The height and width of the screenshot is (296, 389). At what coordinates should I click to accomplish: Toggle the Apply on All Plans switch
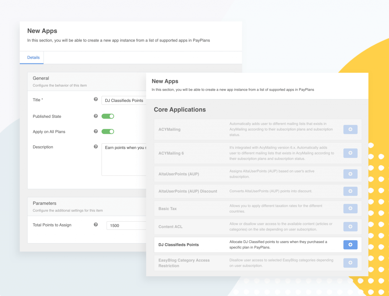coord(108,131)
